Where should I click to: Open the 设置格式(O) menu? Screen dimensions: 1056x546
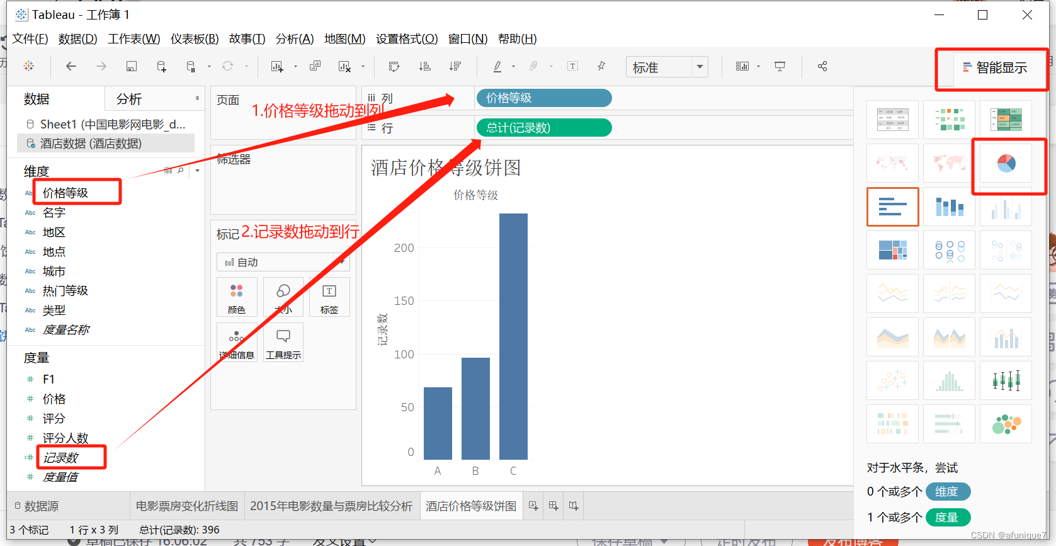pos(407,39)
